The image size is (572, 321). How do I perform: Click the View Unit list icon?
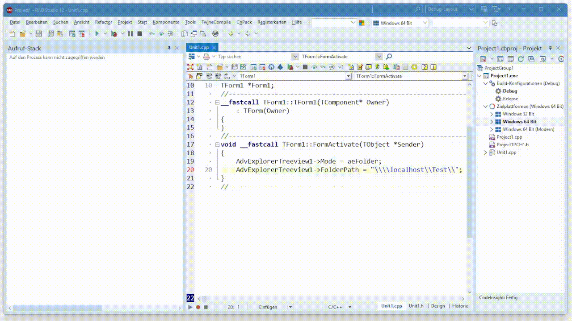click(x=185, y=33)
